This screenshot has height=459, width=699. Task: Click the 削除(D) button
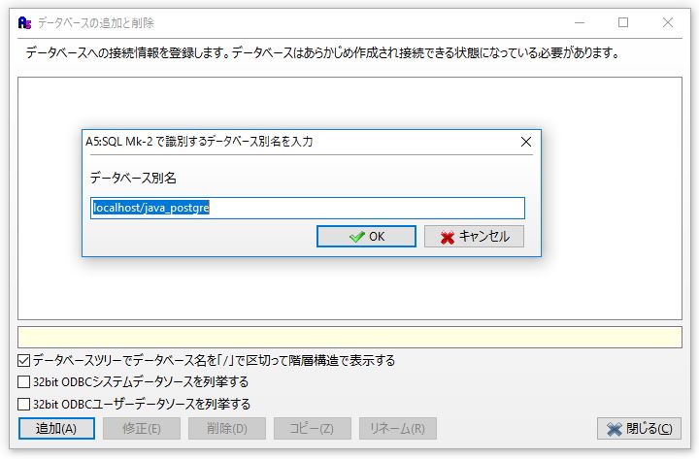[x=227, y=428]
